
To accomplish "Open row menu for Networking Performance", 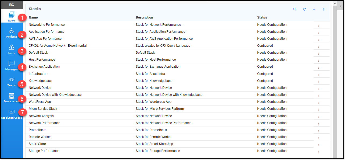I will point(318,26).
